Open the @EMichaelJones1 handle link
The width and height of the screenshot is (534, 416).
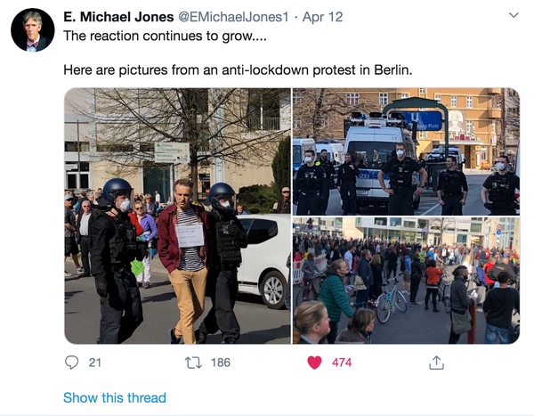click(x=233, y=17)
